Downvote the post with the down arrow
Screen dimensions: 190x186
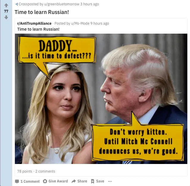[6, 17]
